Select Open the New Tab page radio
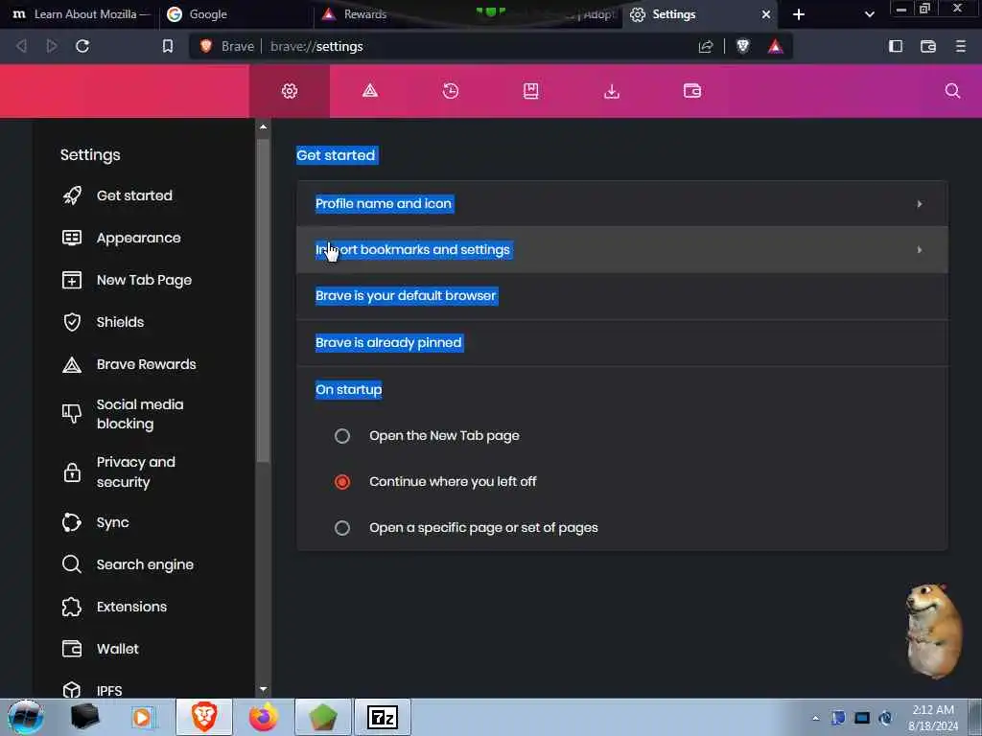The image size is (982, 736). point(342,436)
